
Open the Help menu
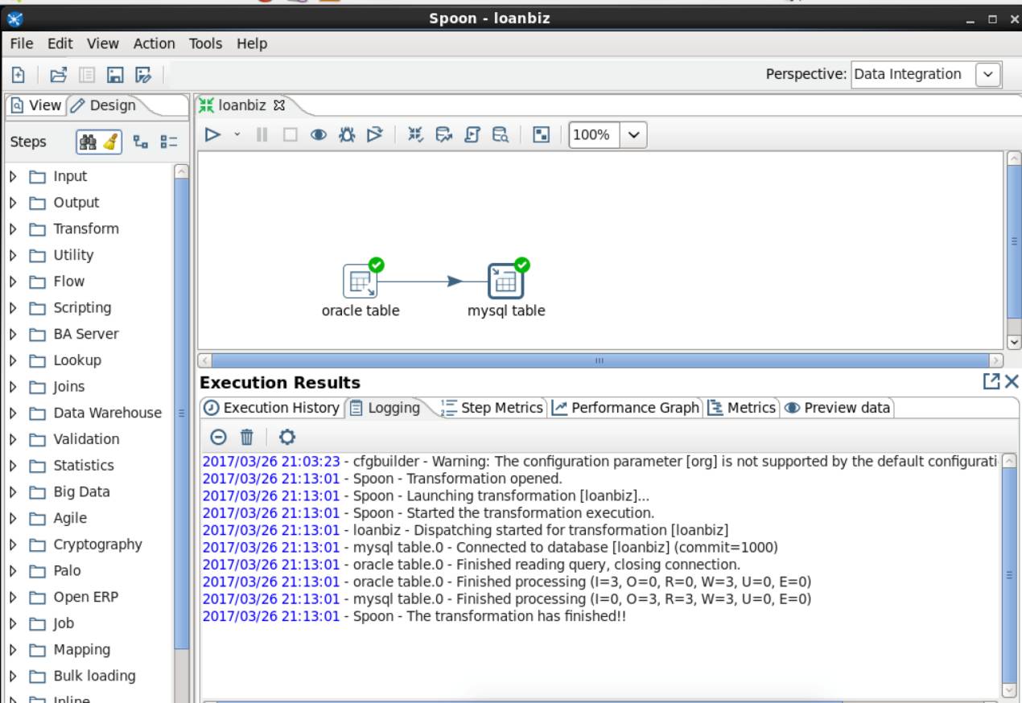click(252, 43)
